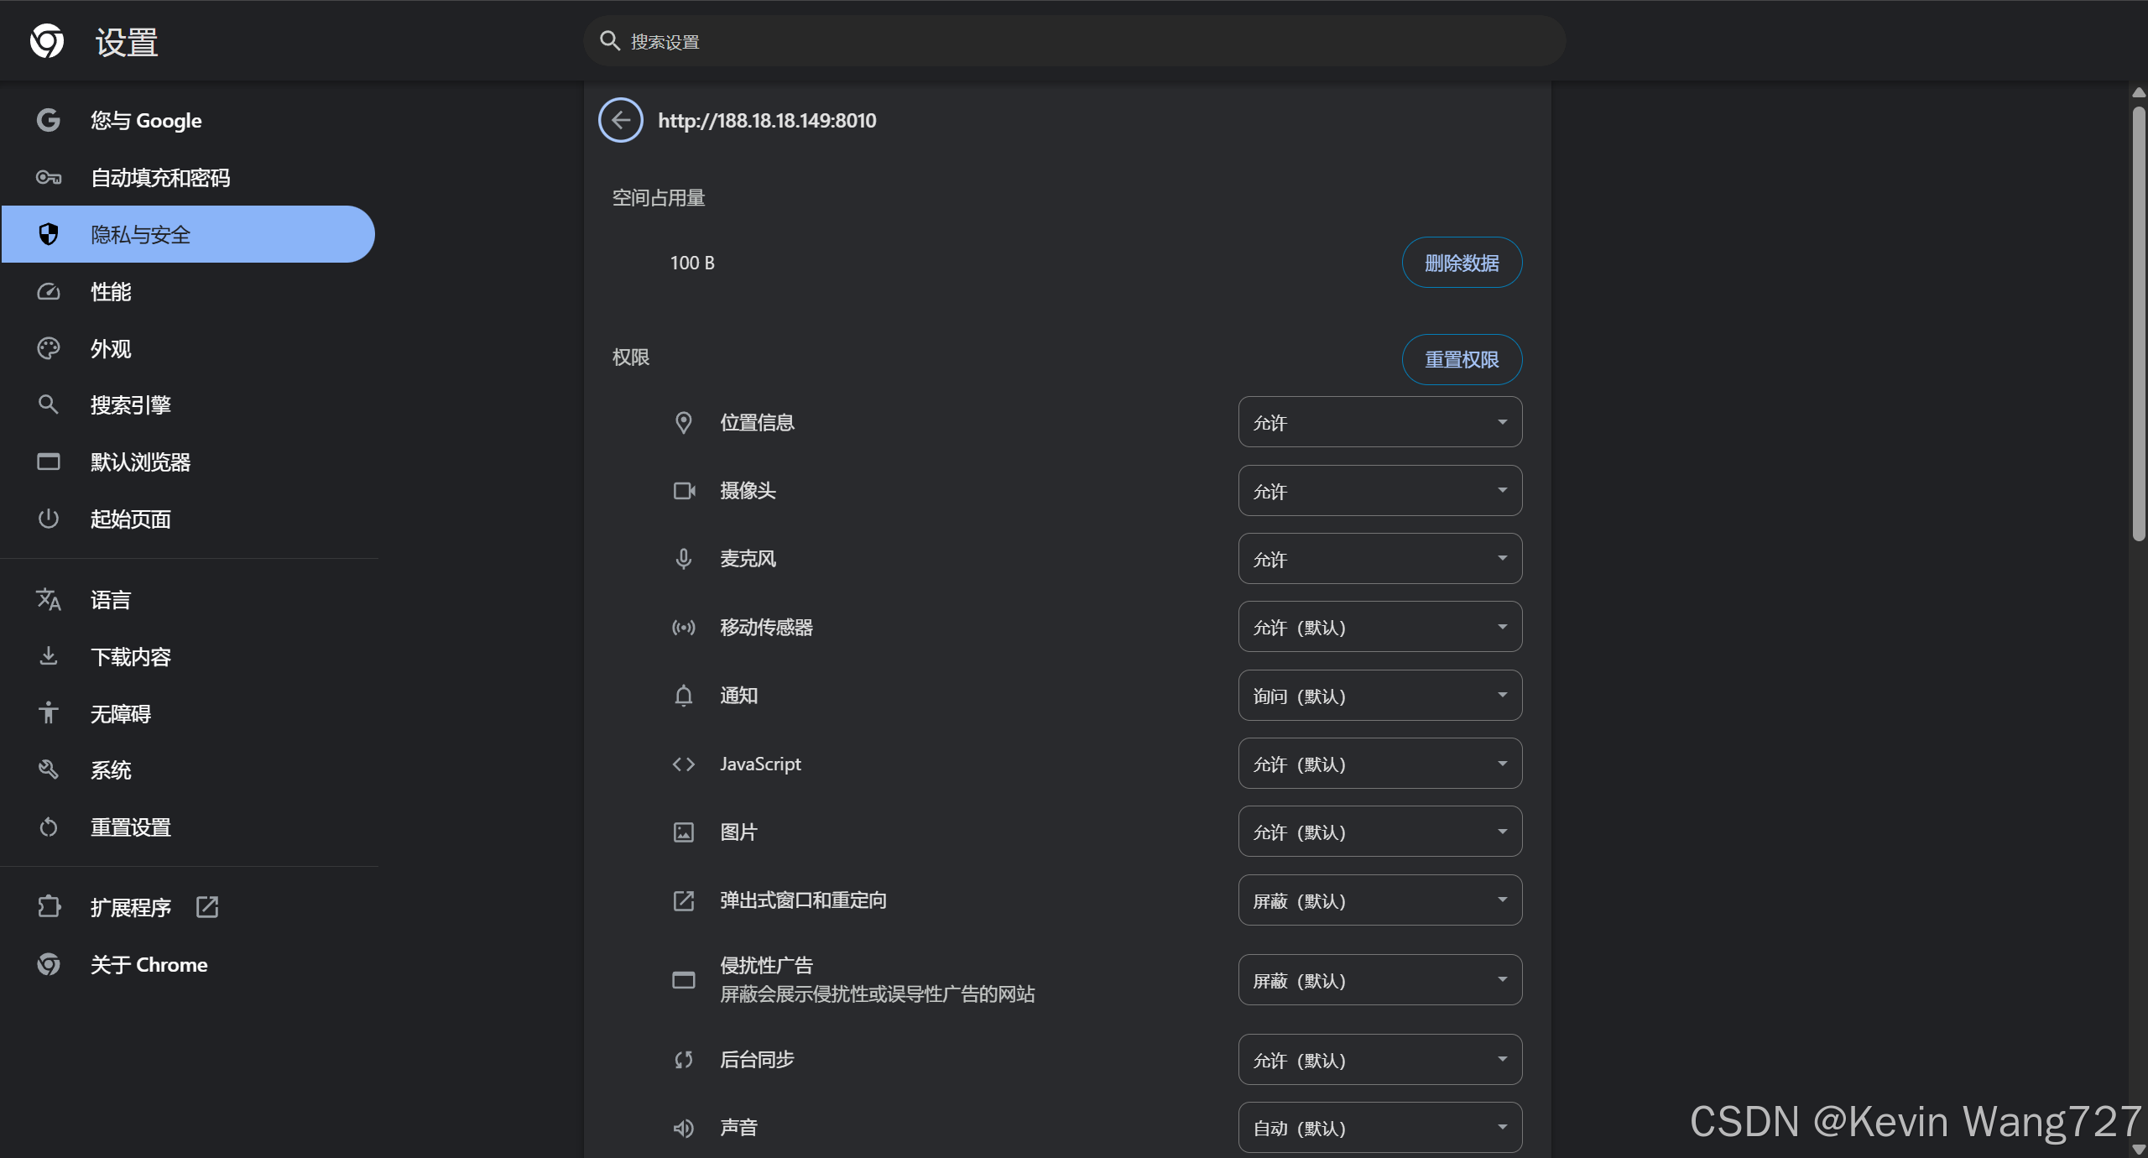Click the shield icon for 隐私与安全
This screenshot has width=2148, height=1158.
click(x=49, y=234)
